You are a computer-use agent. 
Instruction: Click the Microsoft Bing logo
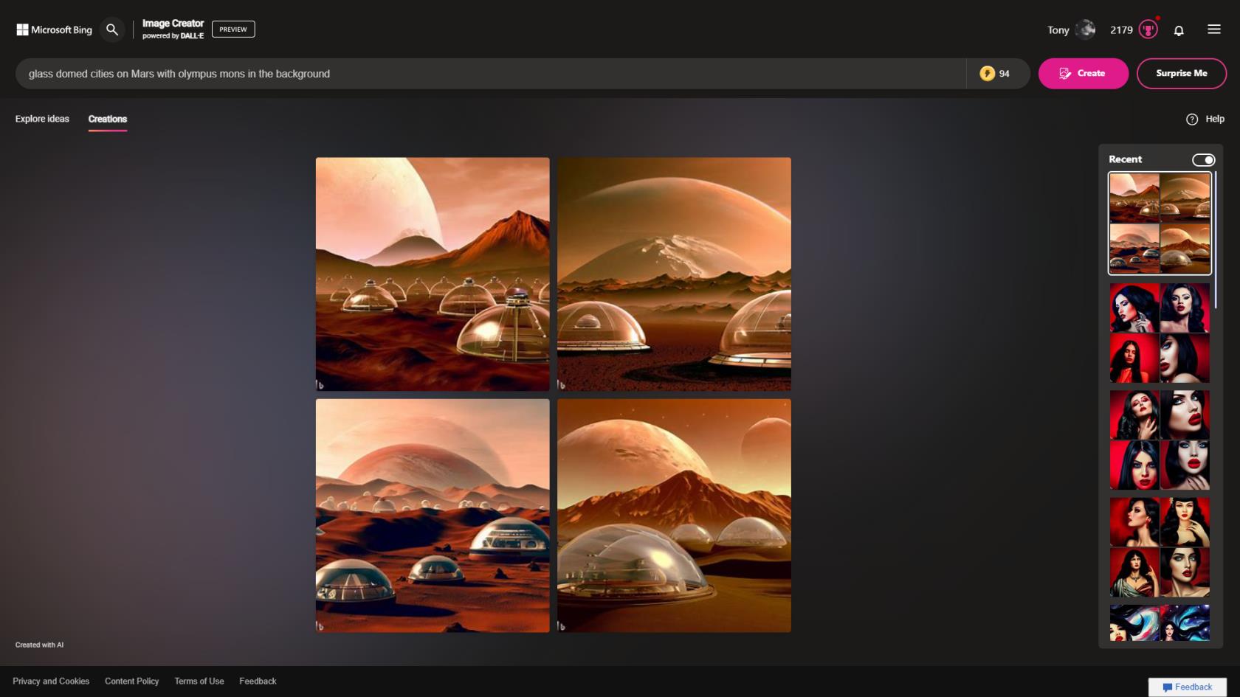(x=55, y=30)
